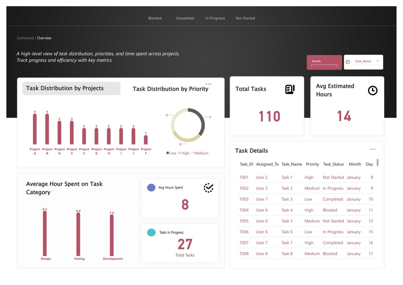Click Completed status in T003 row
Image resolution: width=403 pixels, height=285 pixels.
[x=333, y=199]
